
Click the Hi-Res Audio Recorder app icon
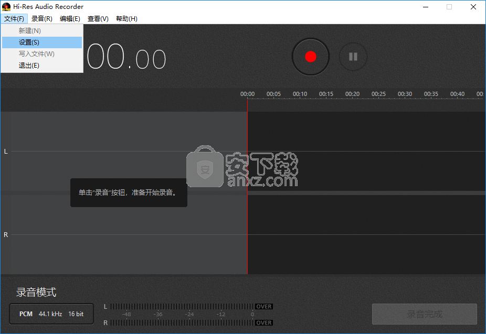[x=6, y=6]
